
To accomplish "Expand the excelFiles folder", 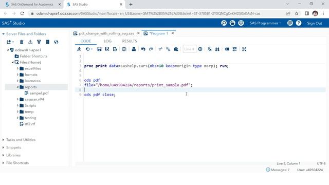I will pos(17,68).
